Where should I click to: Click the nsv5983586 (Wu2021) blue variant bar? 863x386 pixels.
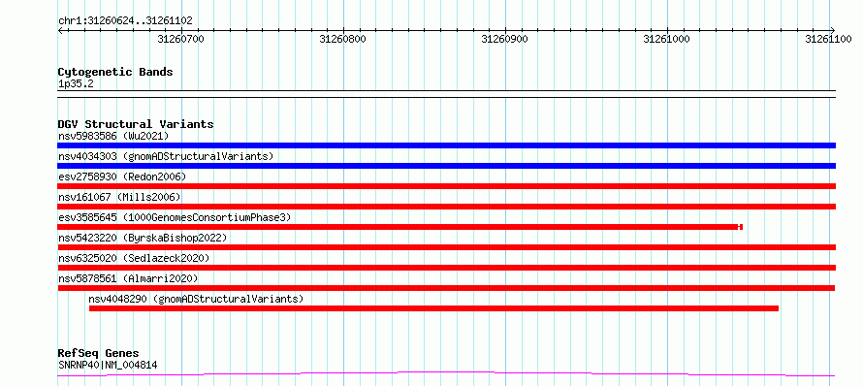point(446,145)
